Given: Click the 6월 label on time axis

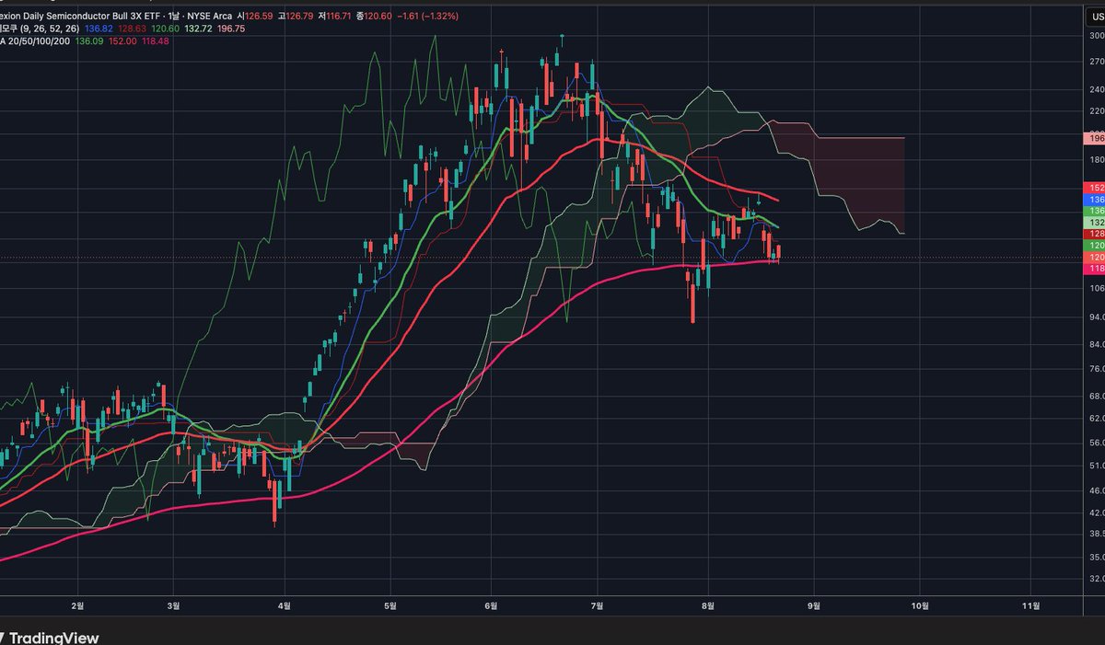Looking at the screenshot, I should pyautogui.click(x=492, y=605).
